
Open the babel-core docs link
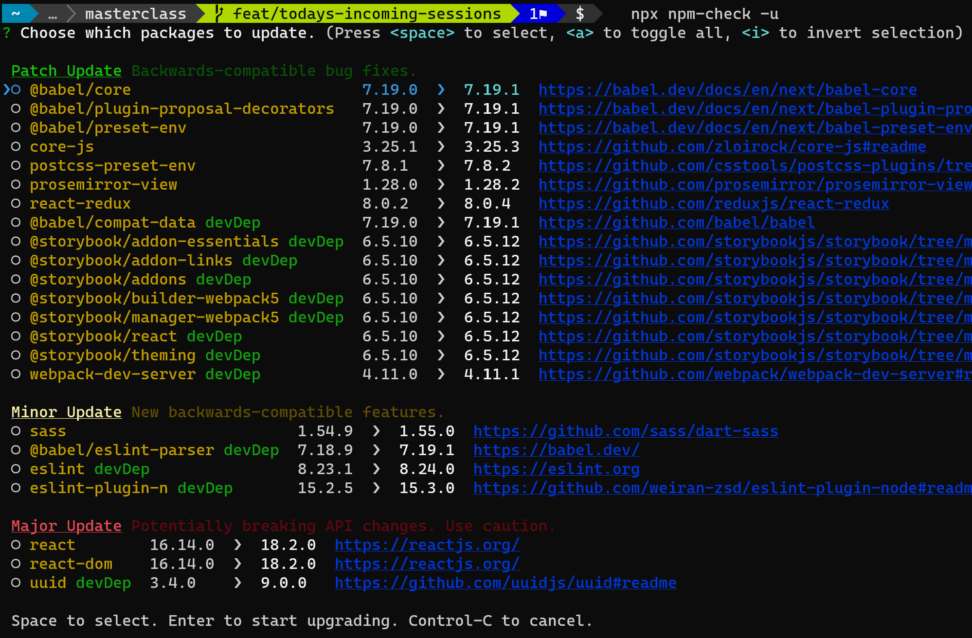point(728,90)
